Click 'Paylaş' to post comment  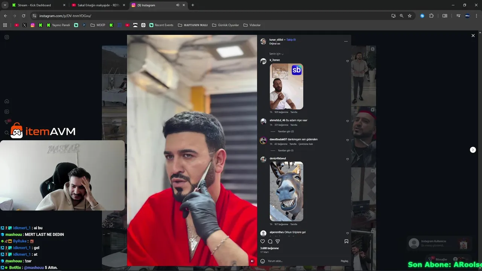coord(345,261)
